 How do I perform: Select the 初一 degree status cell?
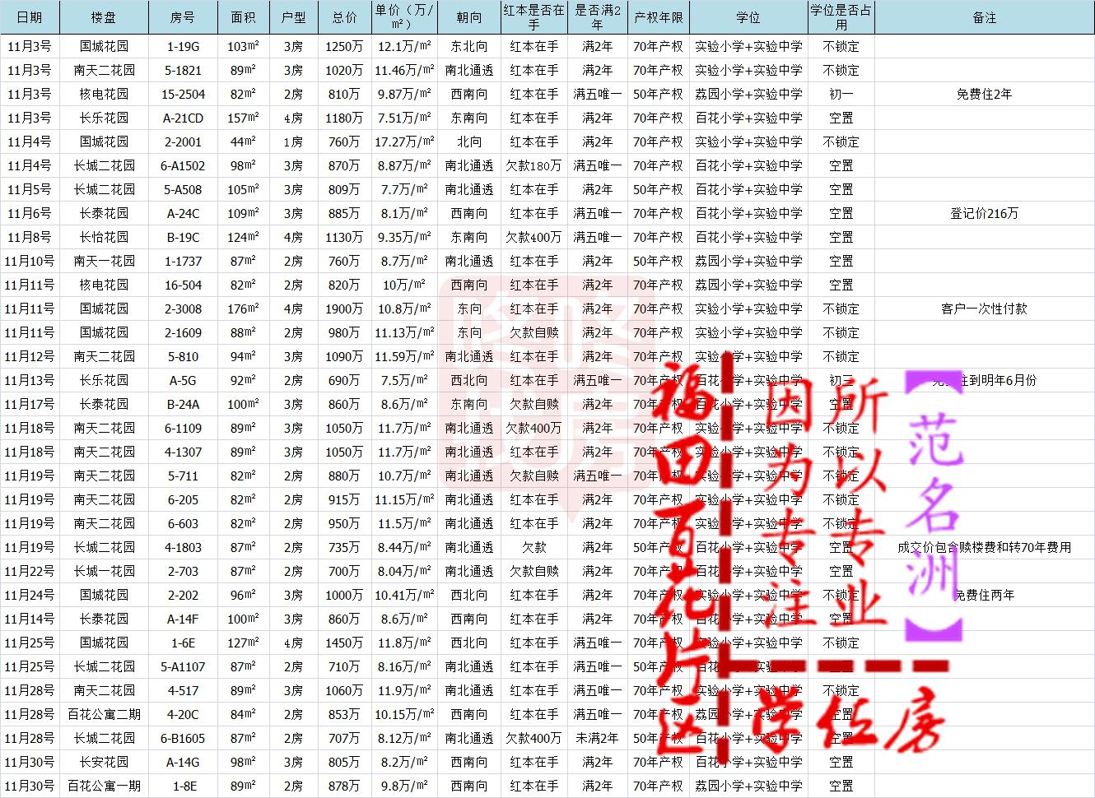point(841,95)
